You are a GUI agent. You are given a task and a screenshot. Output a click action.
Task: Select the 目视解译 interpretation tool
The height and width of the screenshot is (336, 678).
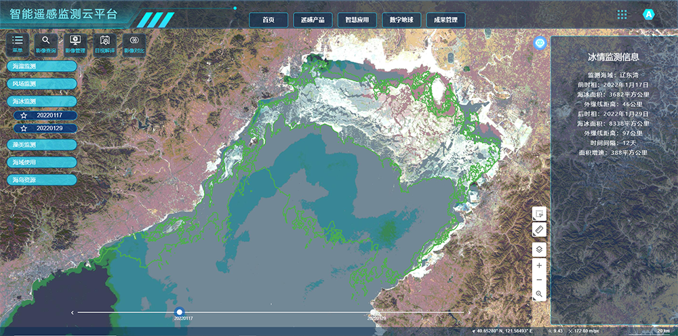tap(104, 43)
